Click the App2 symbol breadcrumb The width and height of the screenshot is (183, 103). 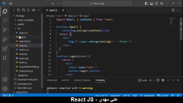(x=84, y=16)
